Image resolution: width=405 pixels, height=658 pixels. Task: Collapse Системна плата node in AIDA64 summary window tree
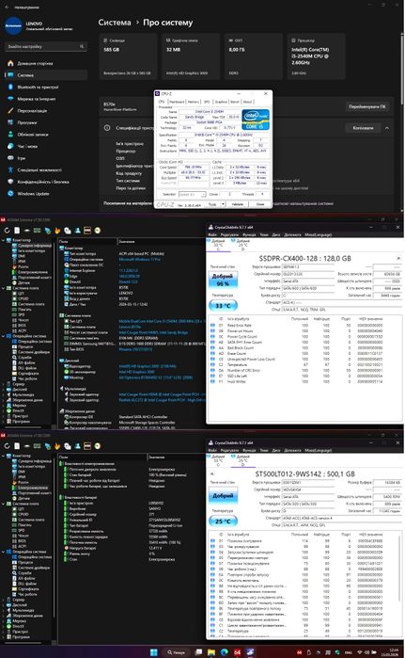point(4,288)
